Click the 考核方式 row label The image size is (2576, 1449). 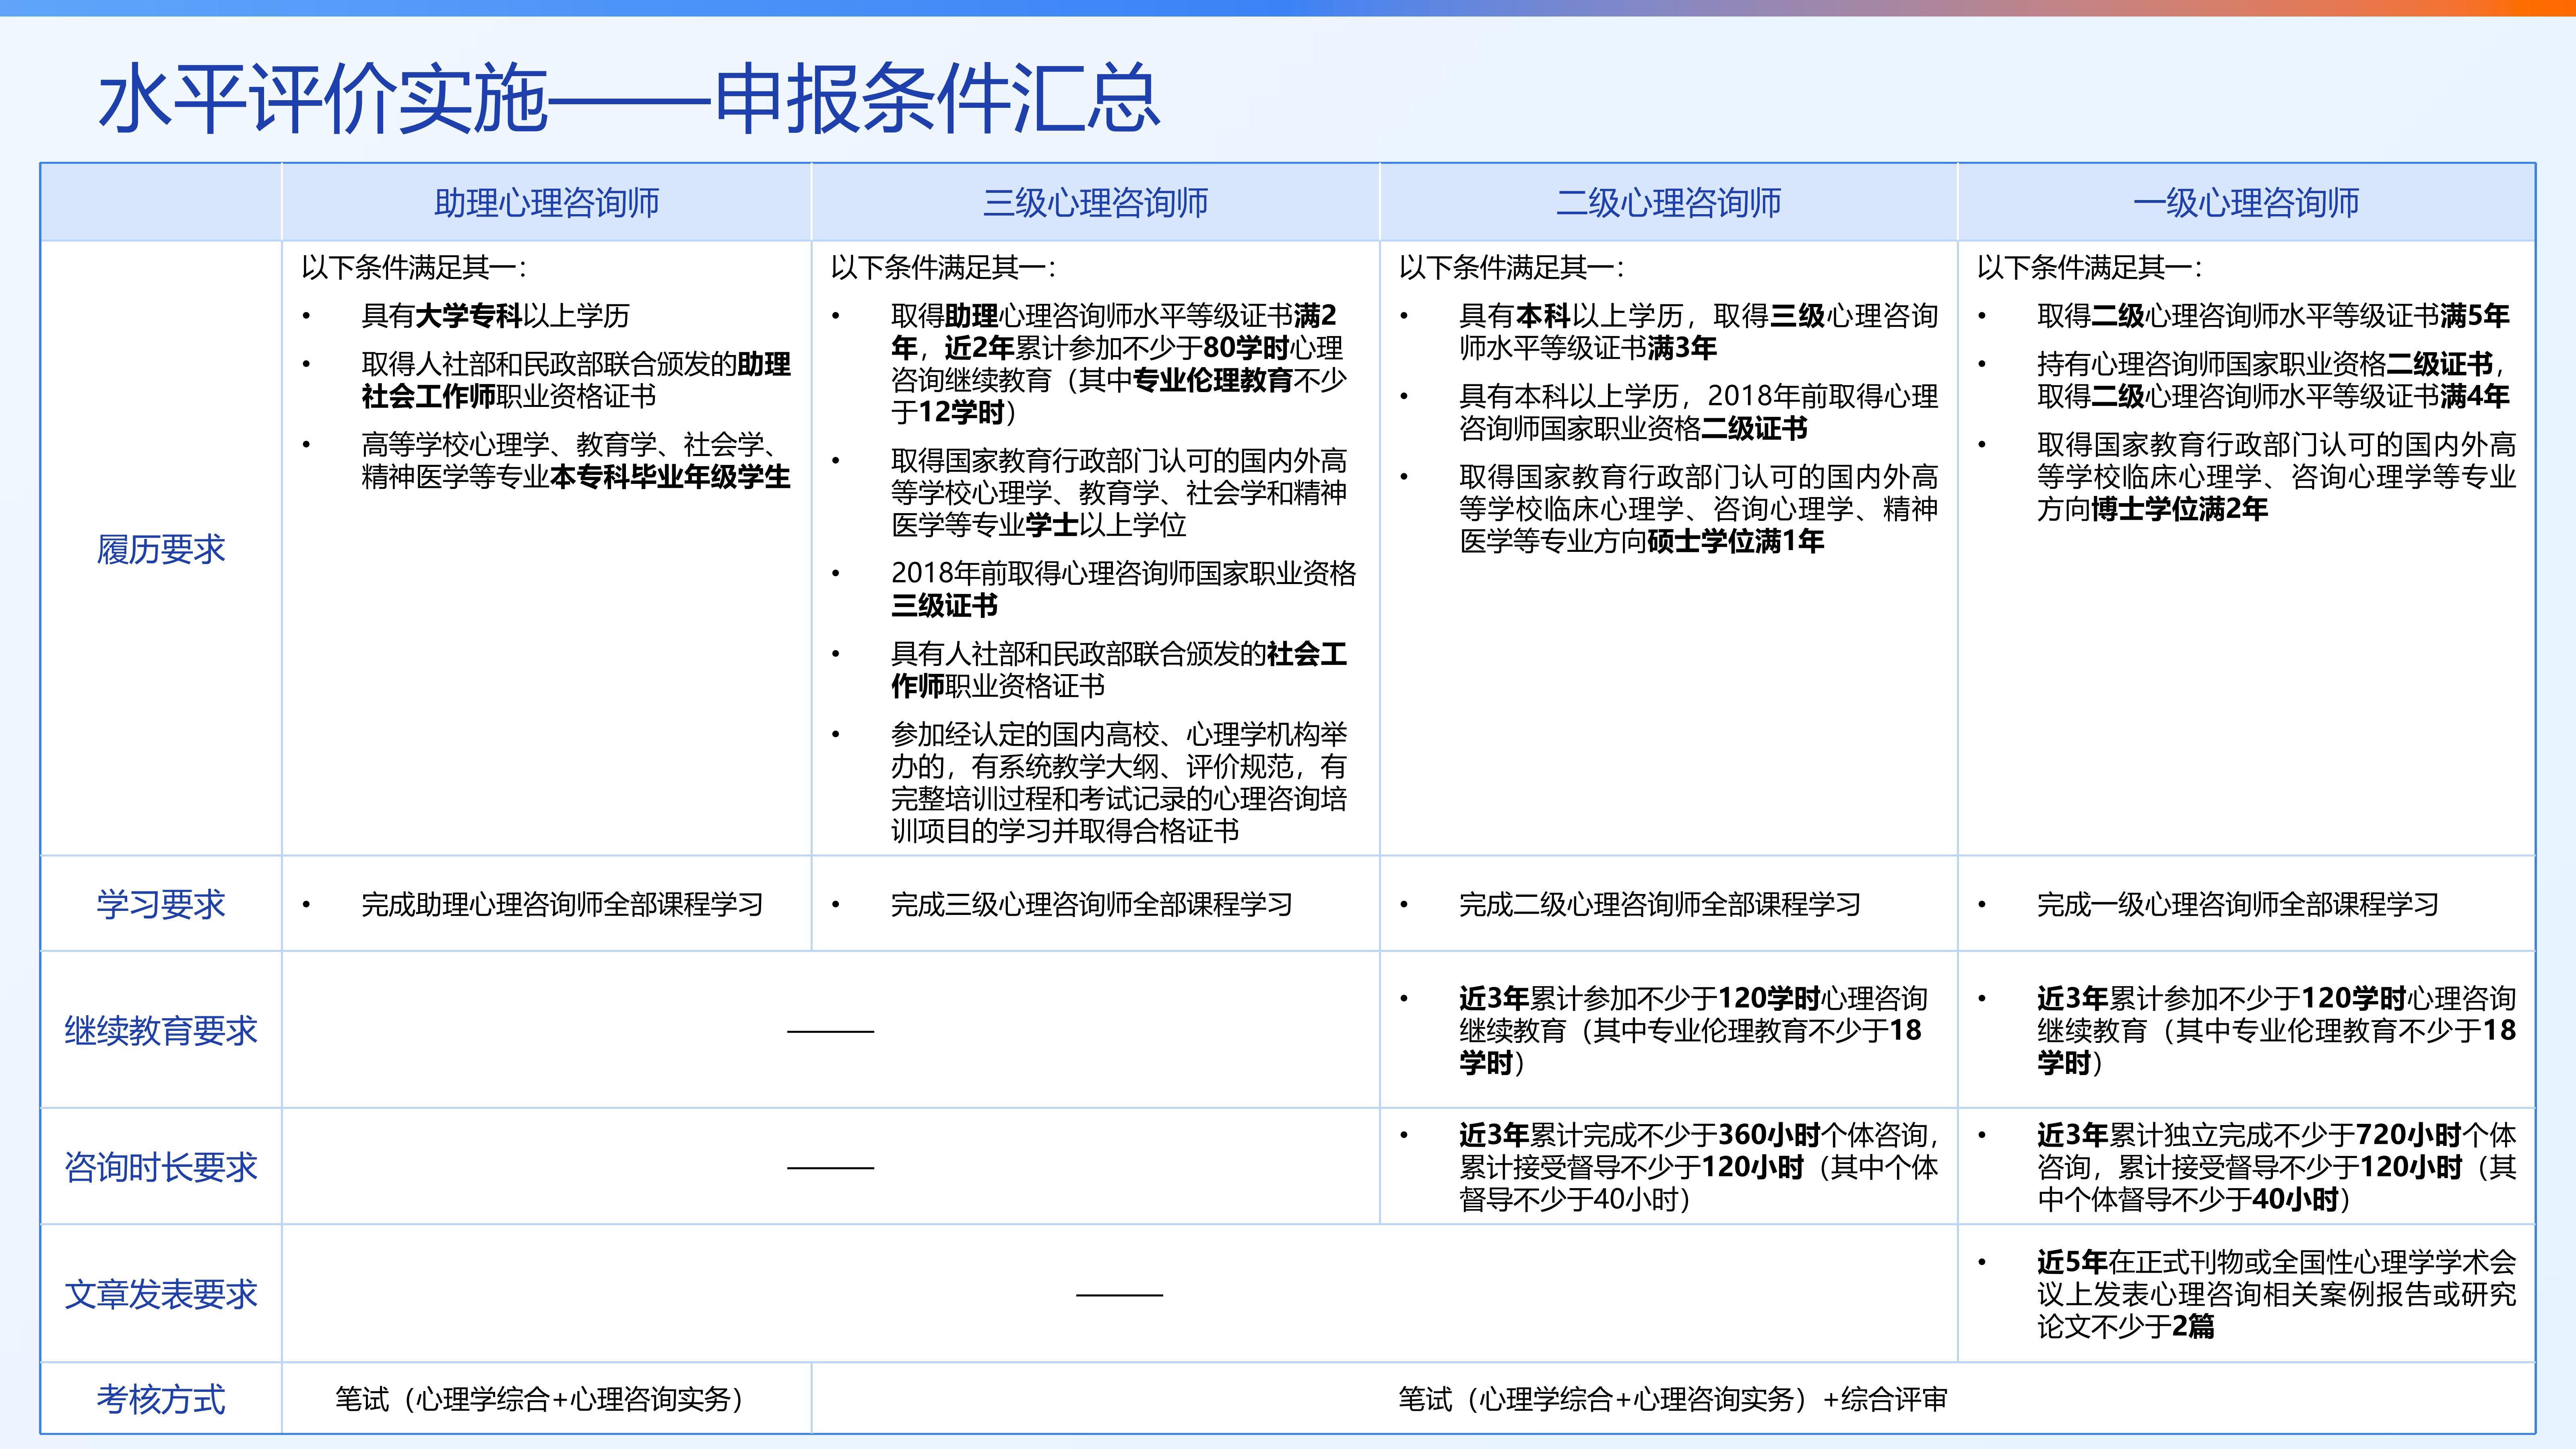(x=160, y=1399)
